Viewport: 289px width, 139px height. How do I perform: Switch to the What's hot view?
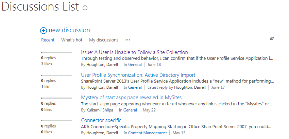[72, 40]
